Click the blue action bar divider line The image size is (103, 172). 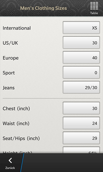(22, 163)
